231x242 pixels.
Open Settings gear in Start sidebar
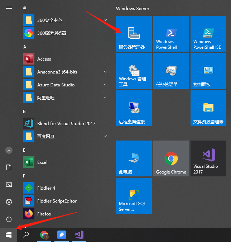(x=9, y=202)
